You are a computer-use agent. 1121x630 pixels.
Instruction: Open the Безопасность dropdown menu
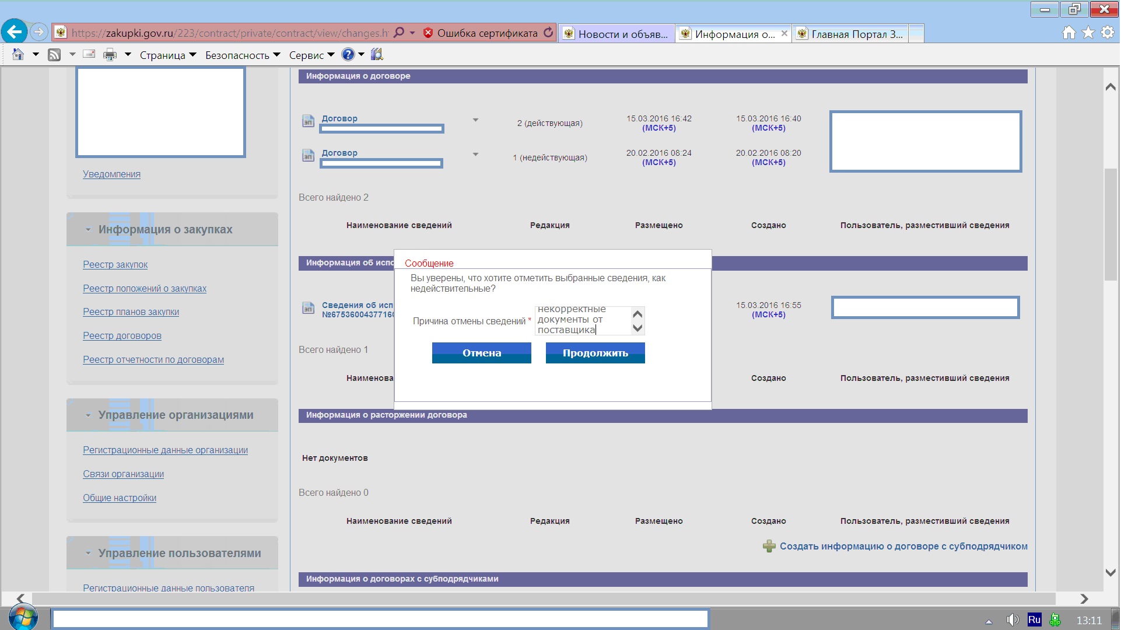(243, 55)
